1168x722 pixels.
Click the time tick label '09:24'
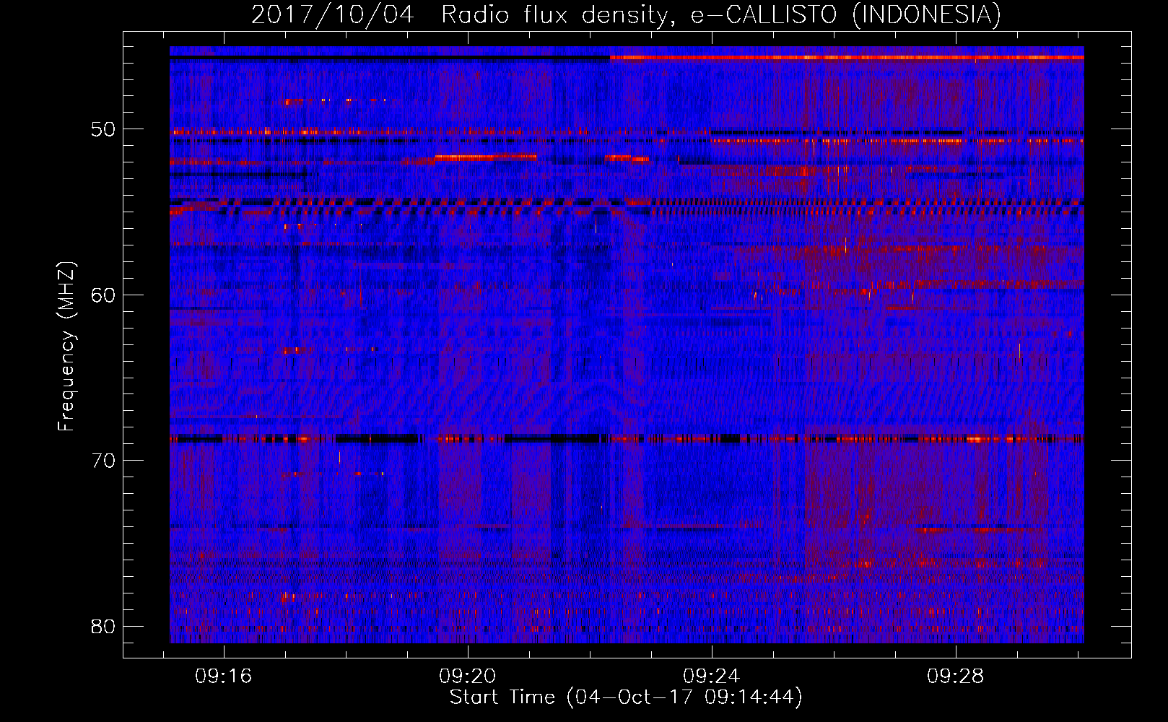point(712,676)
